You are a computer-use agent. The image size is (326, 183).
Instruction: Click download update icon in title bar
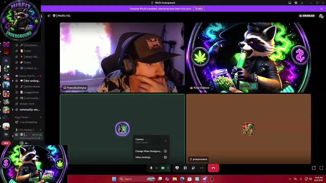click(x=302, y=3)
